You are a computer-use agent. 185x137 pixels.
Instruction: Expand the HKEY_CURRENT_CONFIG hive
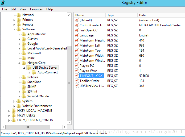click(x=9, y=121)
